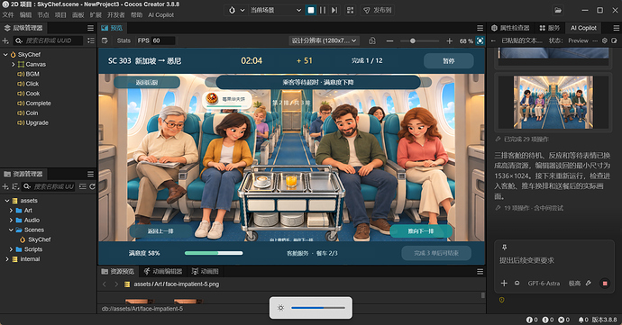Switch to the 服务 tab
The height and width of the screenshot is (325, 622).
coord(549,28)
